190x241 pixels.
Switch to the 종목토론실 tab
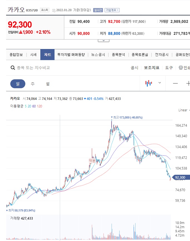tap(140, 55)
